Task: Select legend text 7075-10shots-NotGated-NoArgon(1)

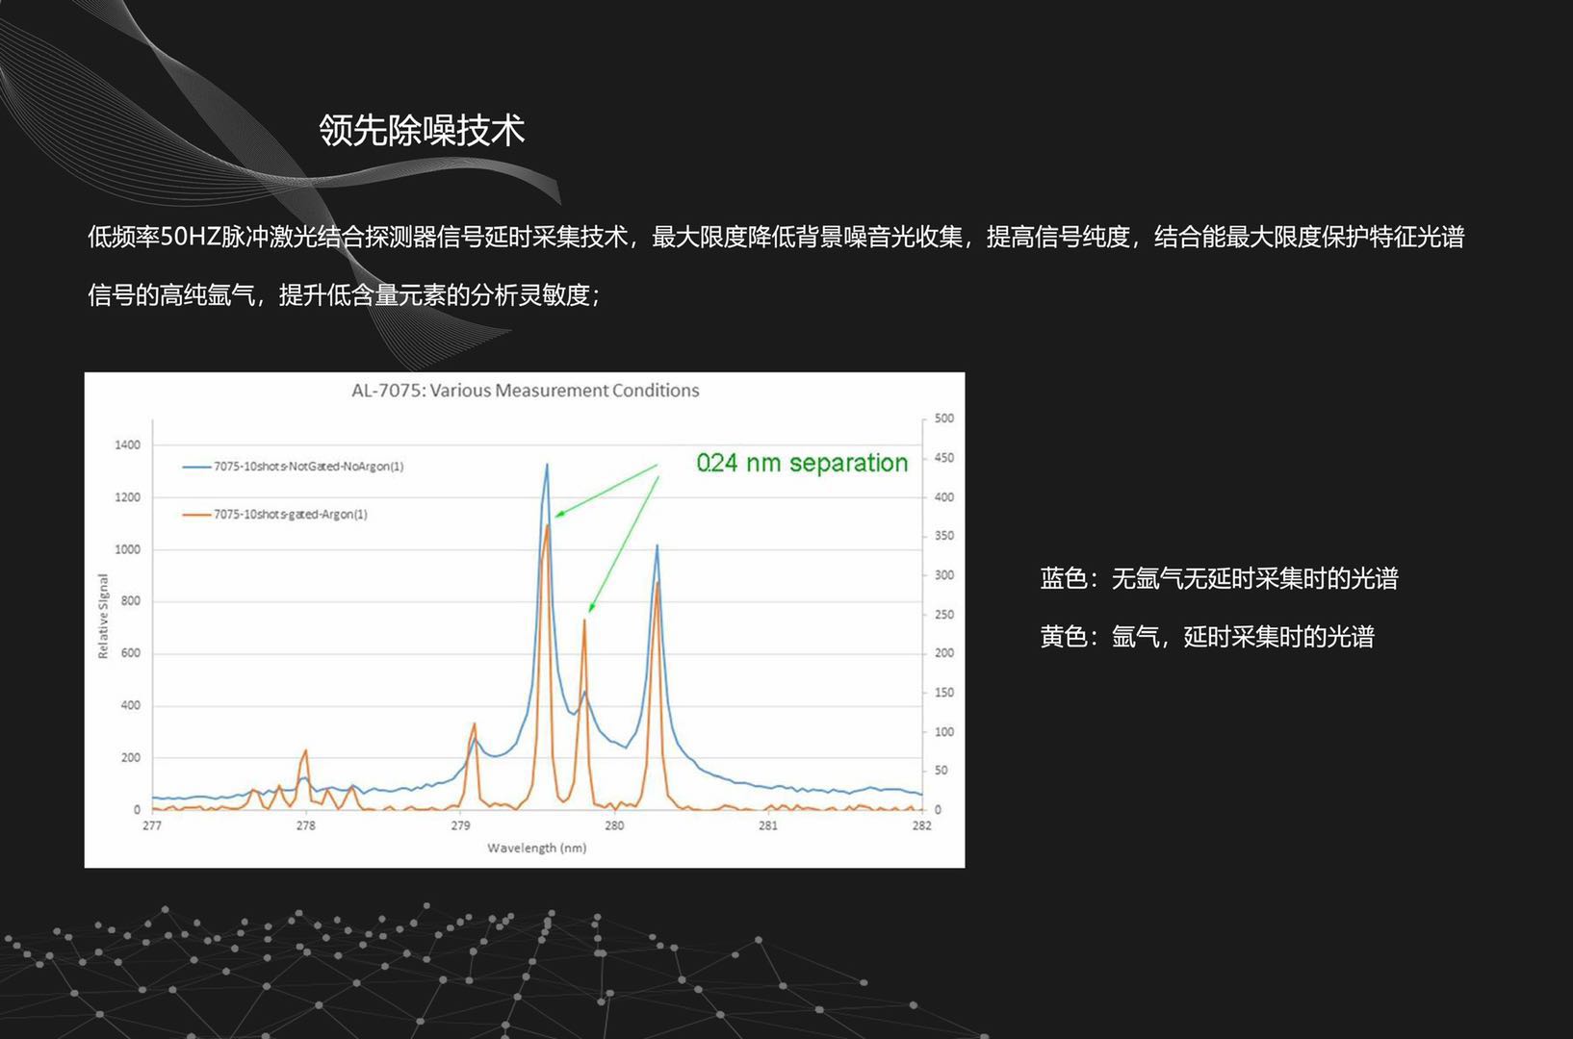Action: click(x=308, y=467)
